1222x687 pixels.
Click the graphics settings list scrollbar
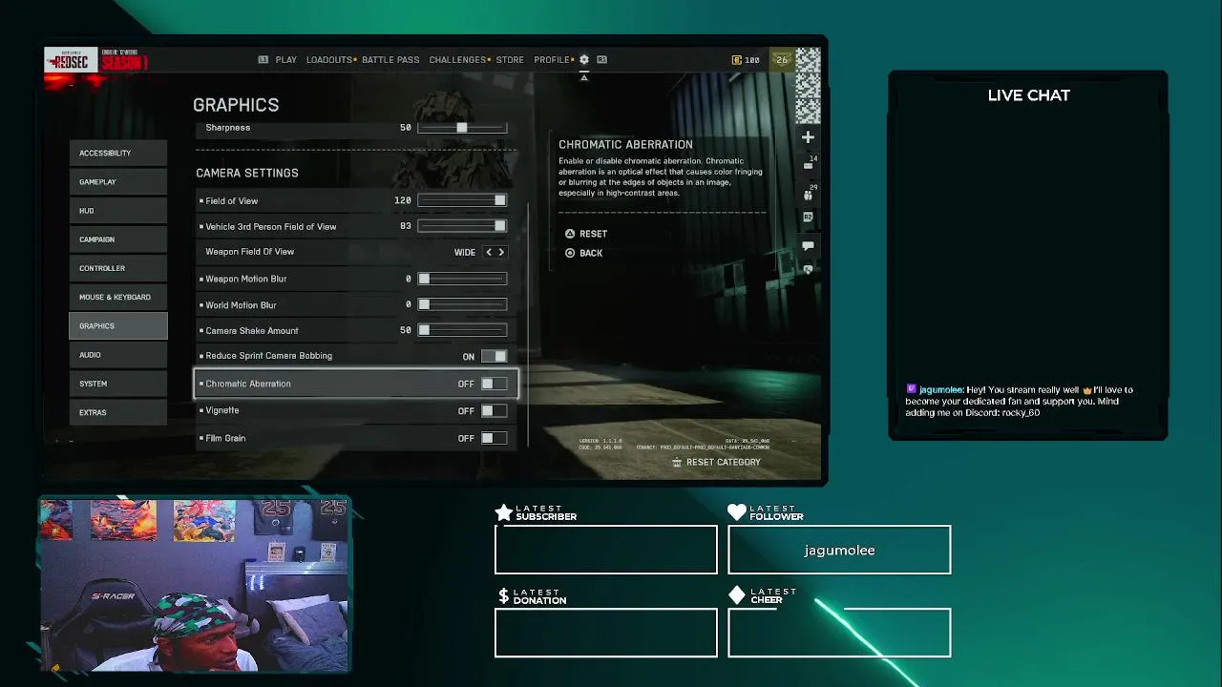(x=528, y=324)
